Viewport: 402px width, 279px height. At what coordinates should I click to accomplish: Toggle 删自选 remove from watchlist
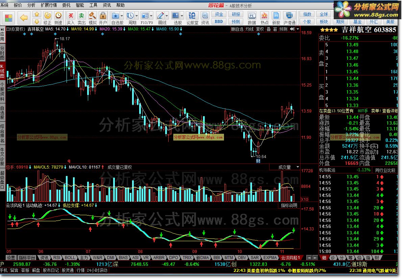tap(237, 29)
